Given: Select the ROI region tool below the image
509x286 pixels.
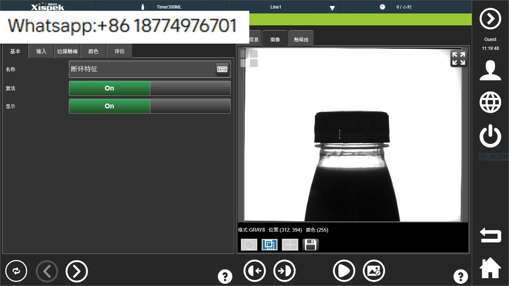Looking at the screenshot, I should coord(269,245).
